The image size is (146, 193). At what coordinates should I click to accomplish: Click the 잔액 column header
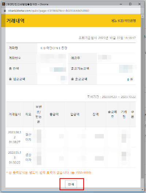96,114
